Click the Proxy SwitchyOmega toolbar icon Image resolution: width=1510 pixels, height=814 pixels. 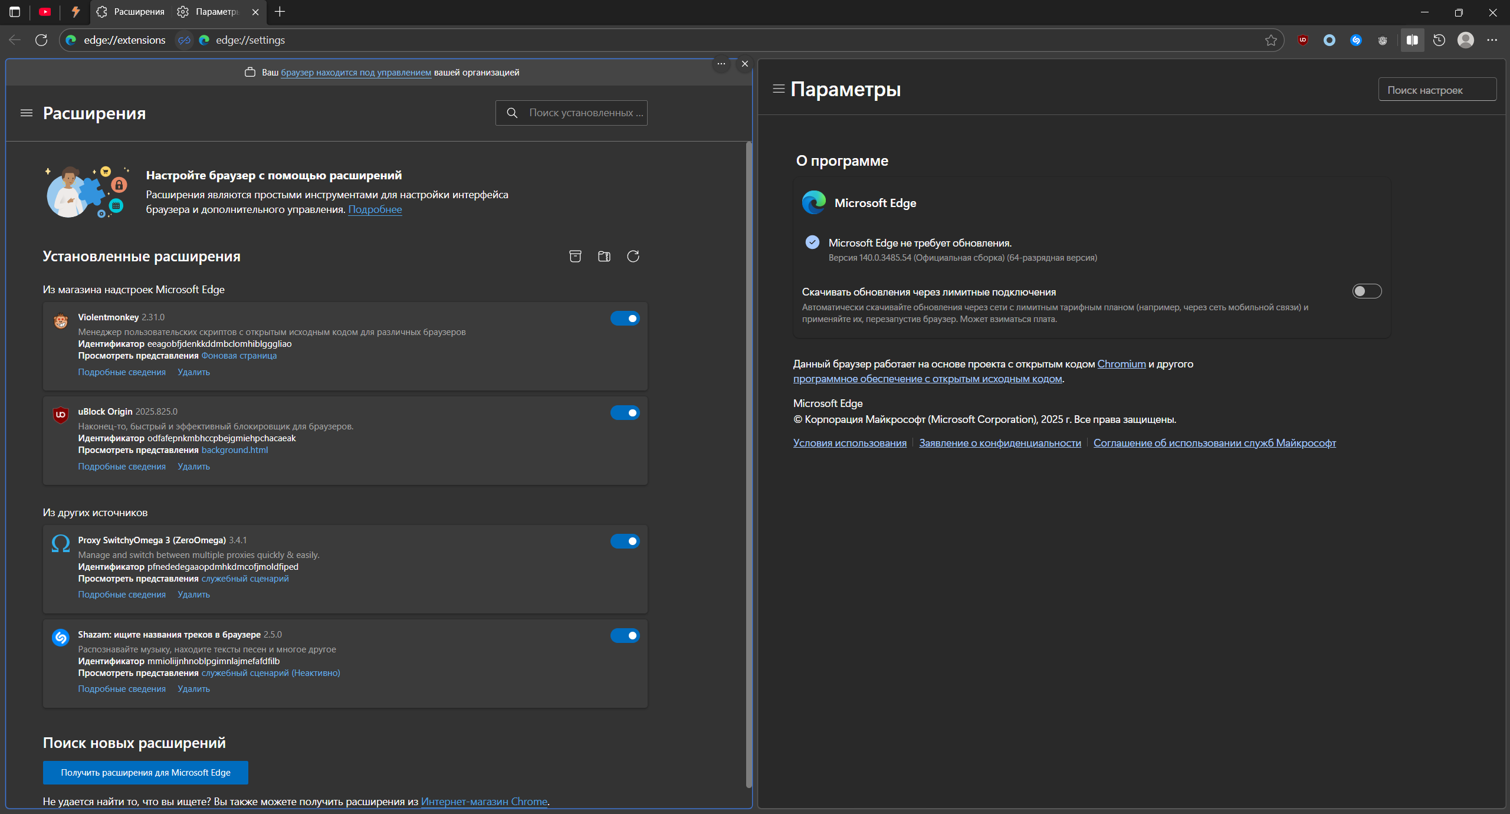(x=1330, y=40)
